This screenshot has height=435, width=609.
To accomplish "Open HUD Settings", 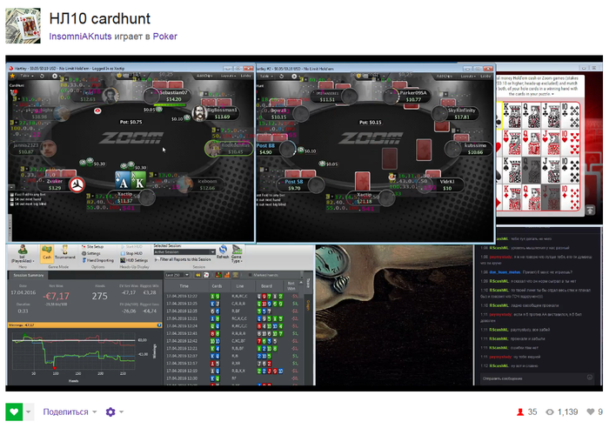I will point(134,260).
